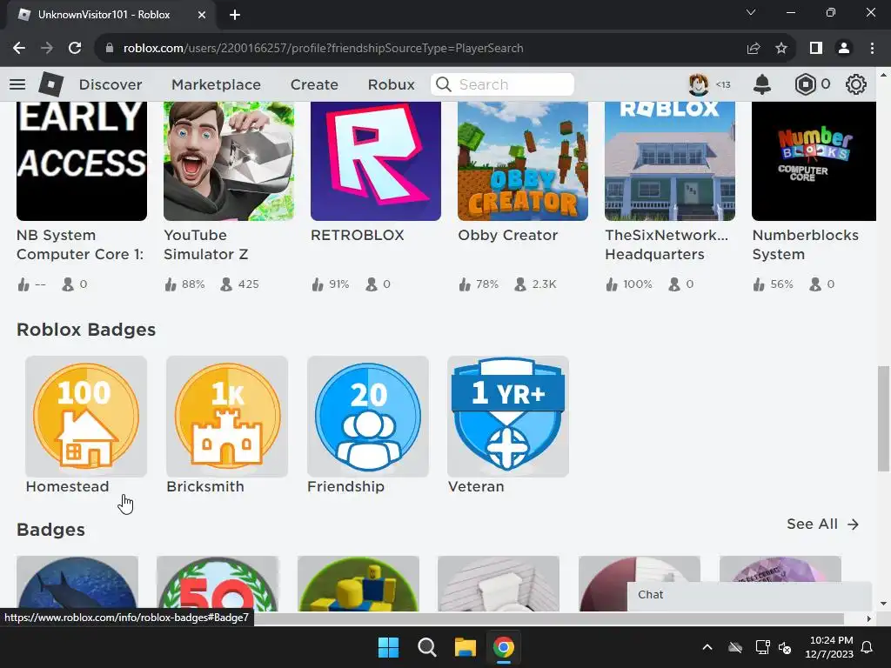Open the Roblox settings gear

coord(856,84)
